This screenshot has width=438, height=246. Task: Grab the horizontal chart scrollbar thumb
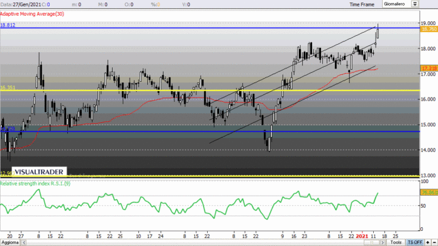pos(371,243)
